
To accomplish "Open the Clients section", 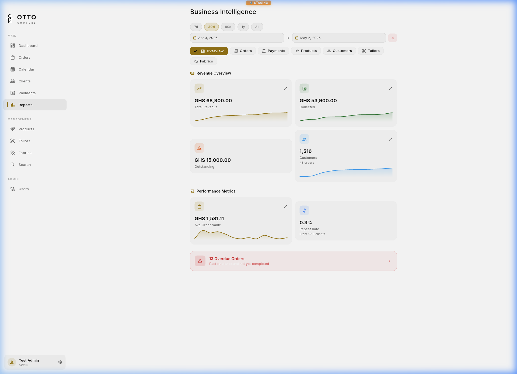I will pos(35,81).
